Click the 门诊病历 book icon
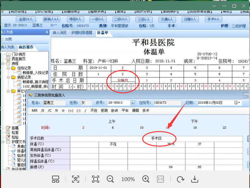This screenshot has width=250, height=188. [x=8, y=54]
